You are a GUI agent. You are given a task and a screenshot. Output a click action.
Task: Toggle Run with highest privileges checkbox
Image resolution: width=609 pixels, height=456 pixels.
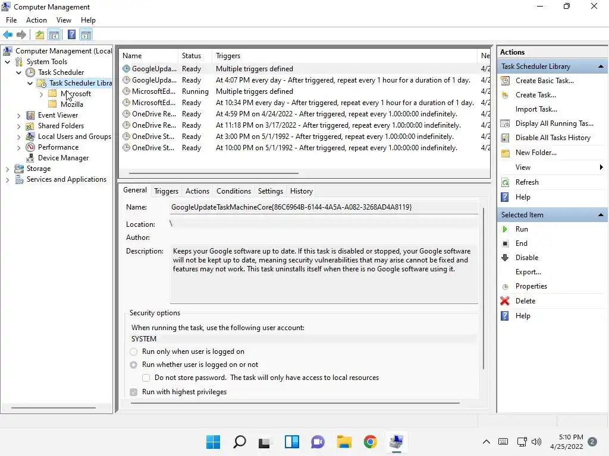tap(134, 392)
